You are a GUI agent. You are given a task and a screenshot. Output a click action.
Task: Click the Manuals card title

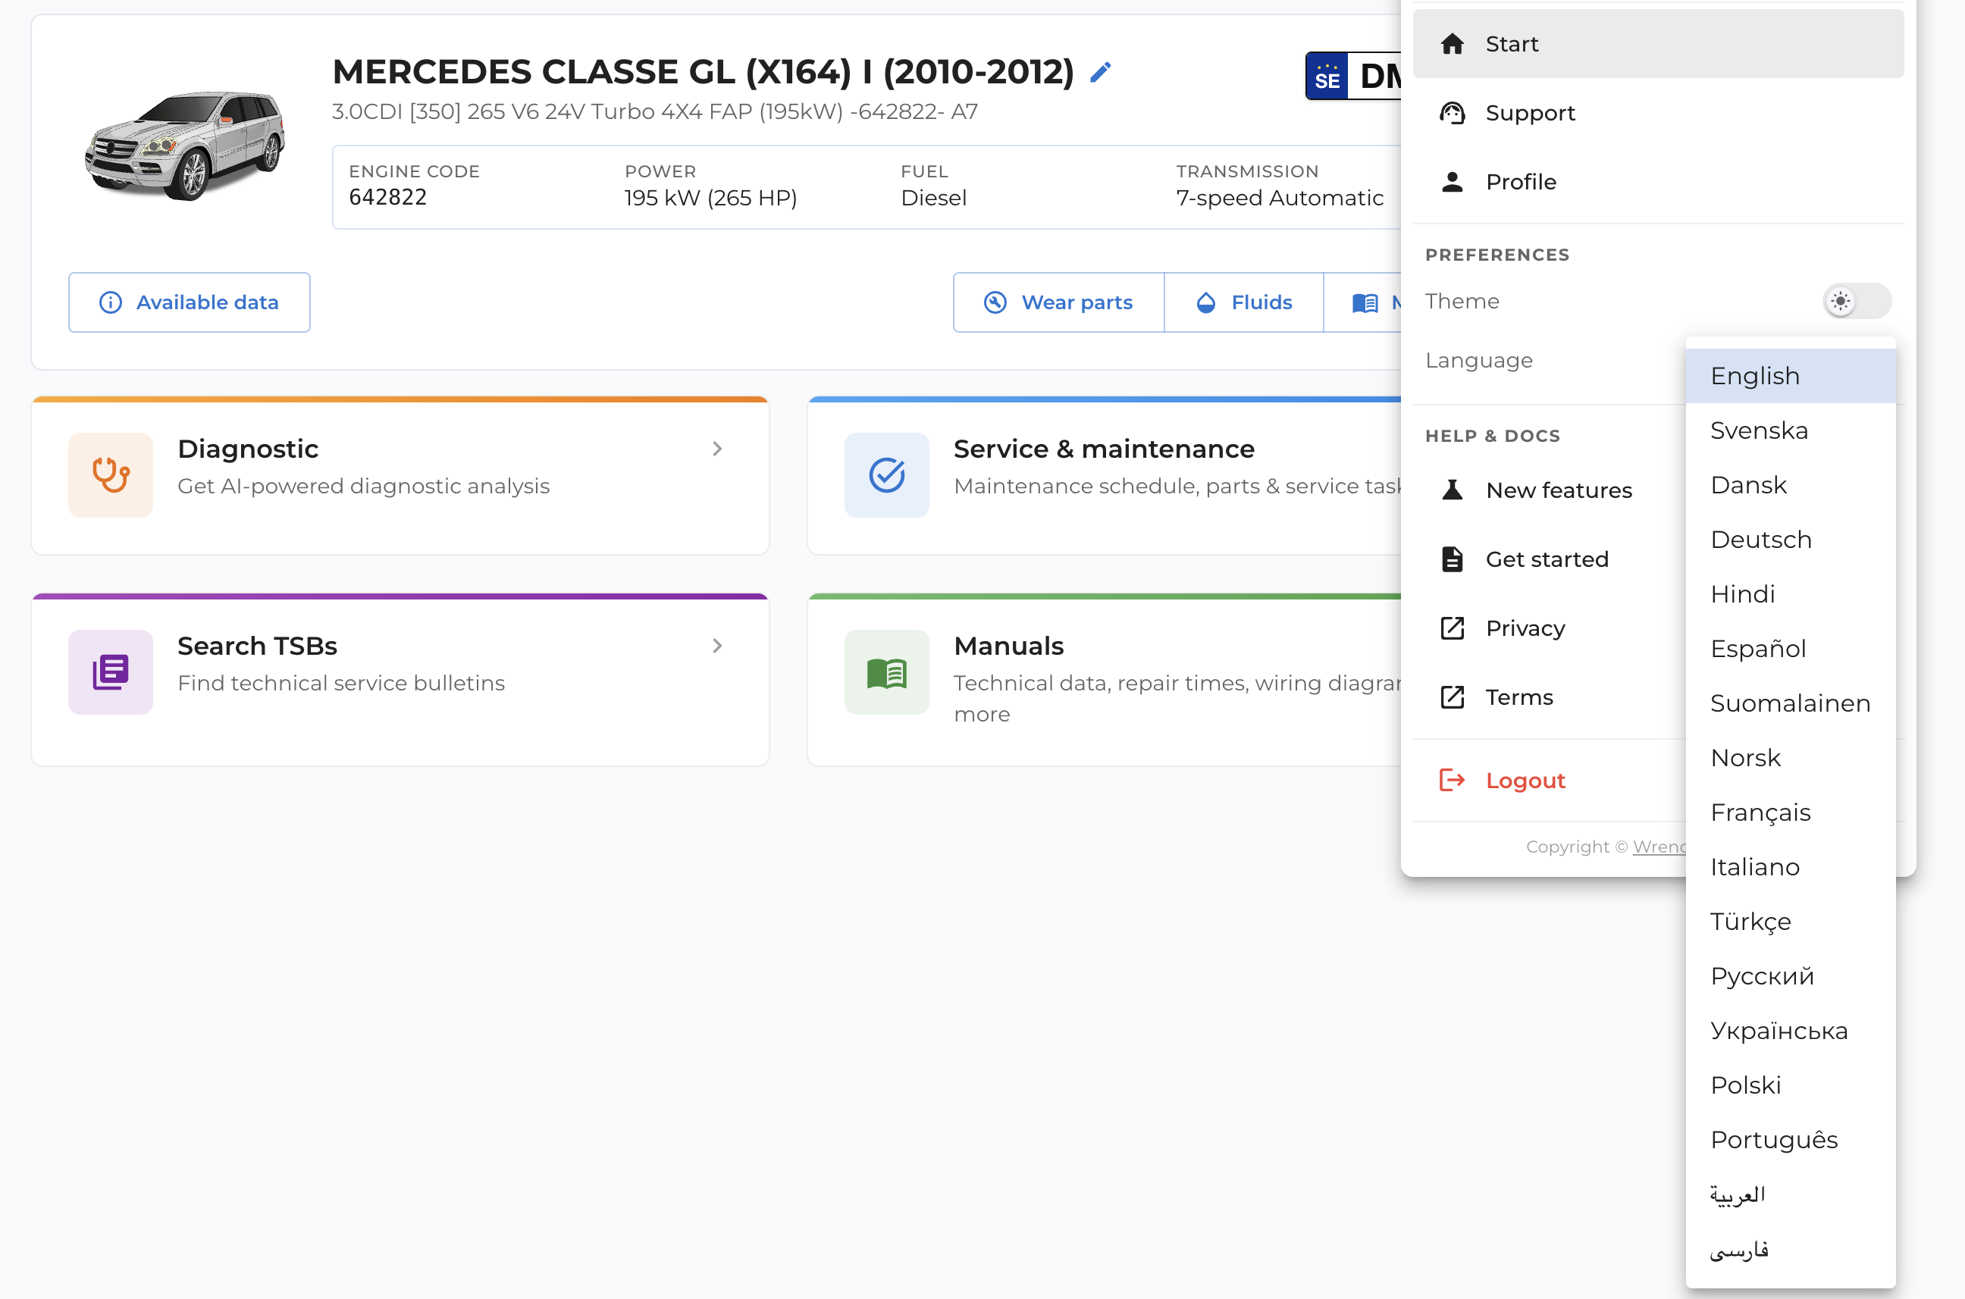coord(1008,646)
